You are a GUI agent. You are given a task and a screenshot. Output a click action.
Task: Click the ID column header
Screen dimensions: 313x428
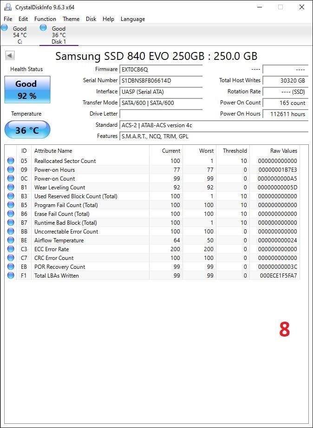[24, 151]
